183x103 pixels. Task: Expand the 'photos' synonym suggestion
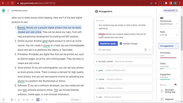[x=124, y=88]
